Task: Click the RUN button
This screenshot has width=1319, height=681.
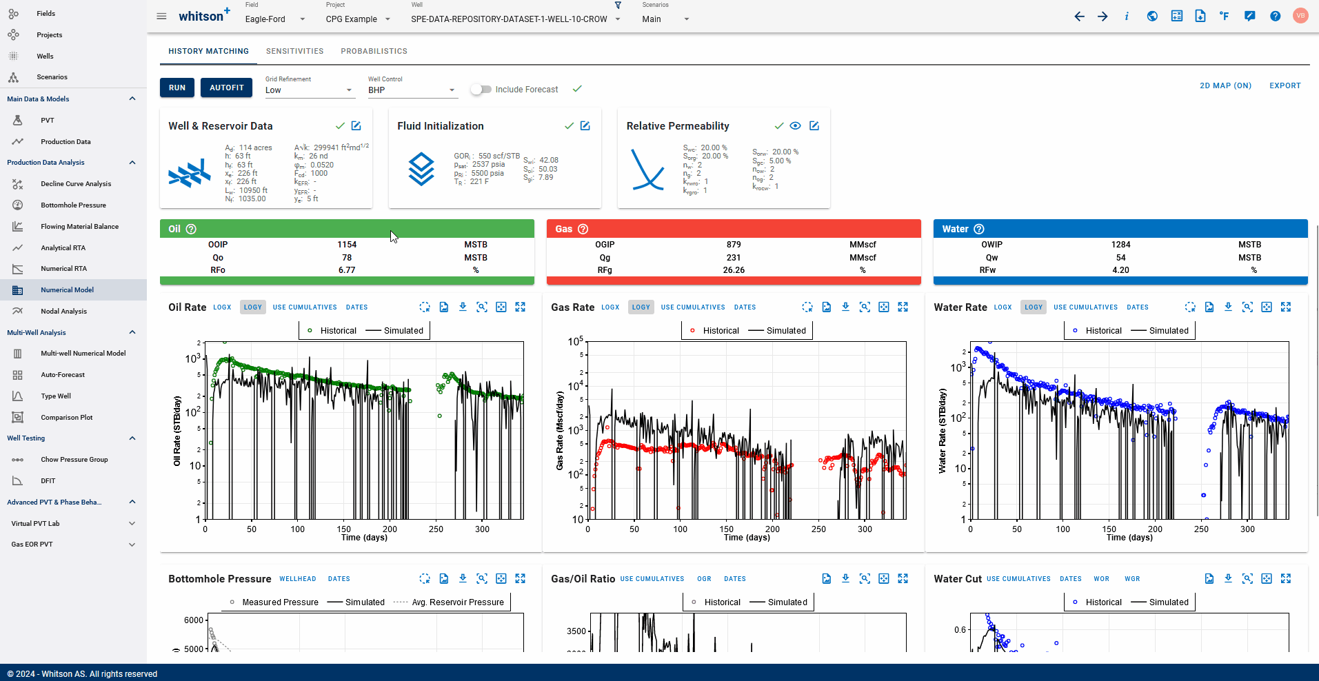Action: tap(177, 88)
